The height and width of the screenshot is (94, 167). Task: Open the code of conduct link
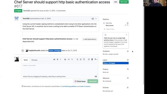click(85, 86)
